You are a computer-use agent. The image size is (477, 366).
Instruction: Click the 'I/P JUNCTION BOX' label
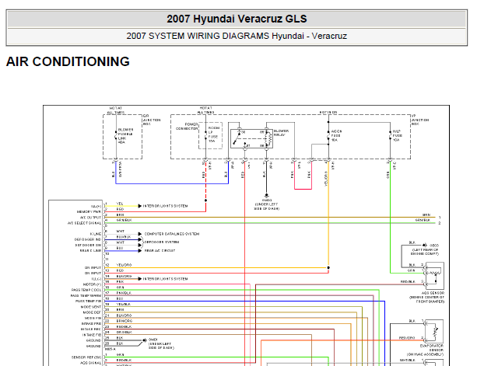pos(420,120)
